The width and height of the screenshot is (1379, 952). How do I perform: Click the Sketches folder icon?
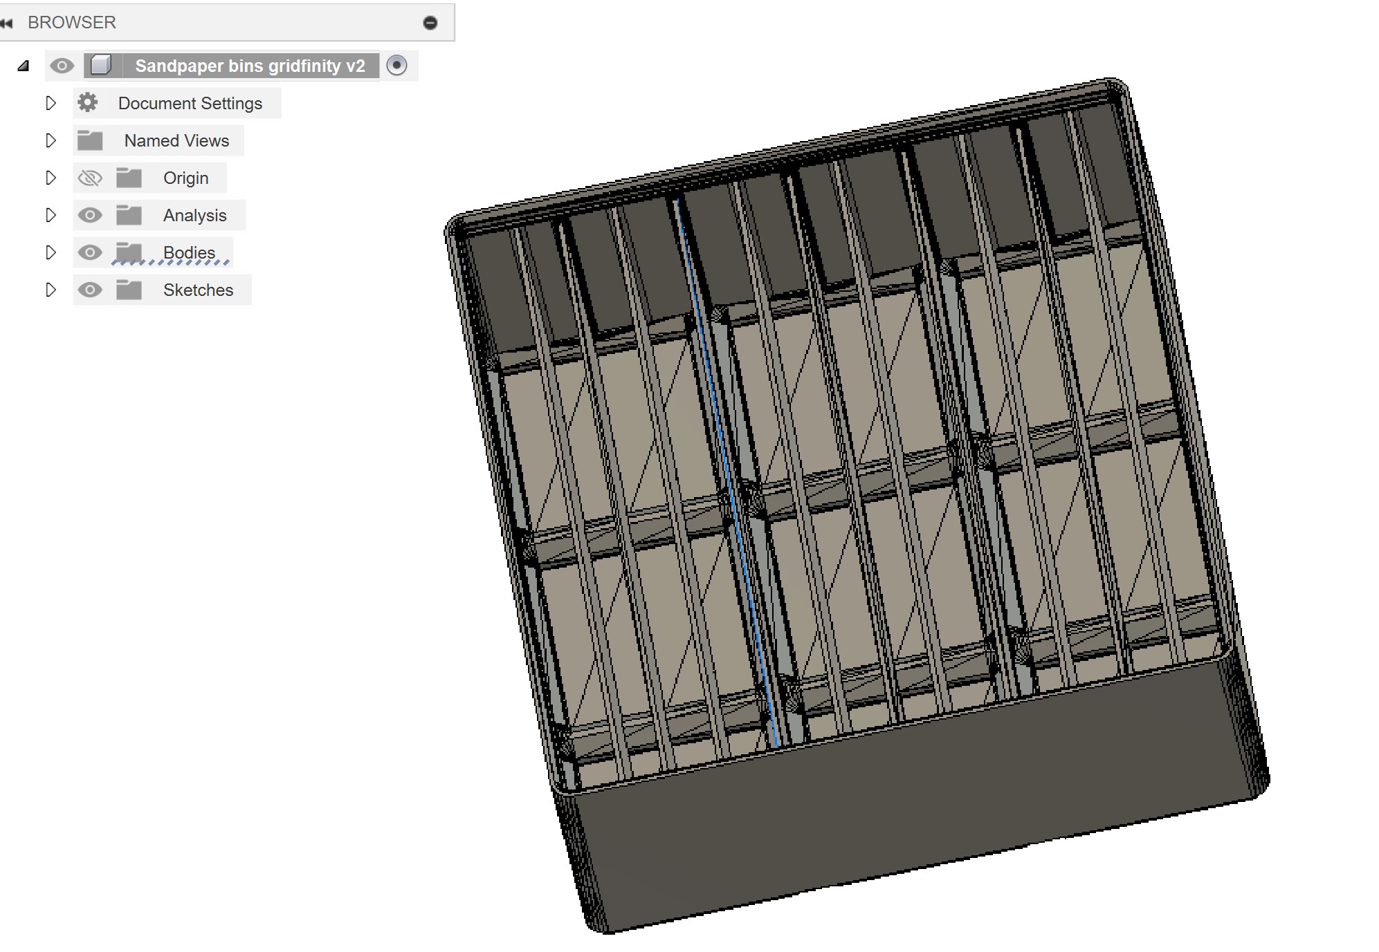coord(129,290)
